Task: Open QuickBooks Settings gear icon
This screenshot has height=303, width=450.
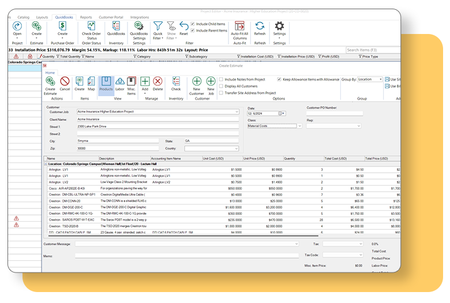Action: click(139, 26)
